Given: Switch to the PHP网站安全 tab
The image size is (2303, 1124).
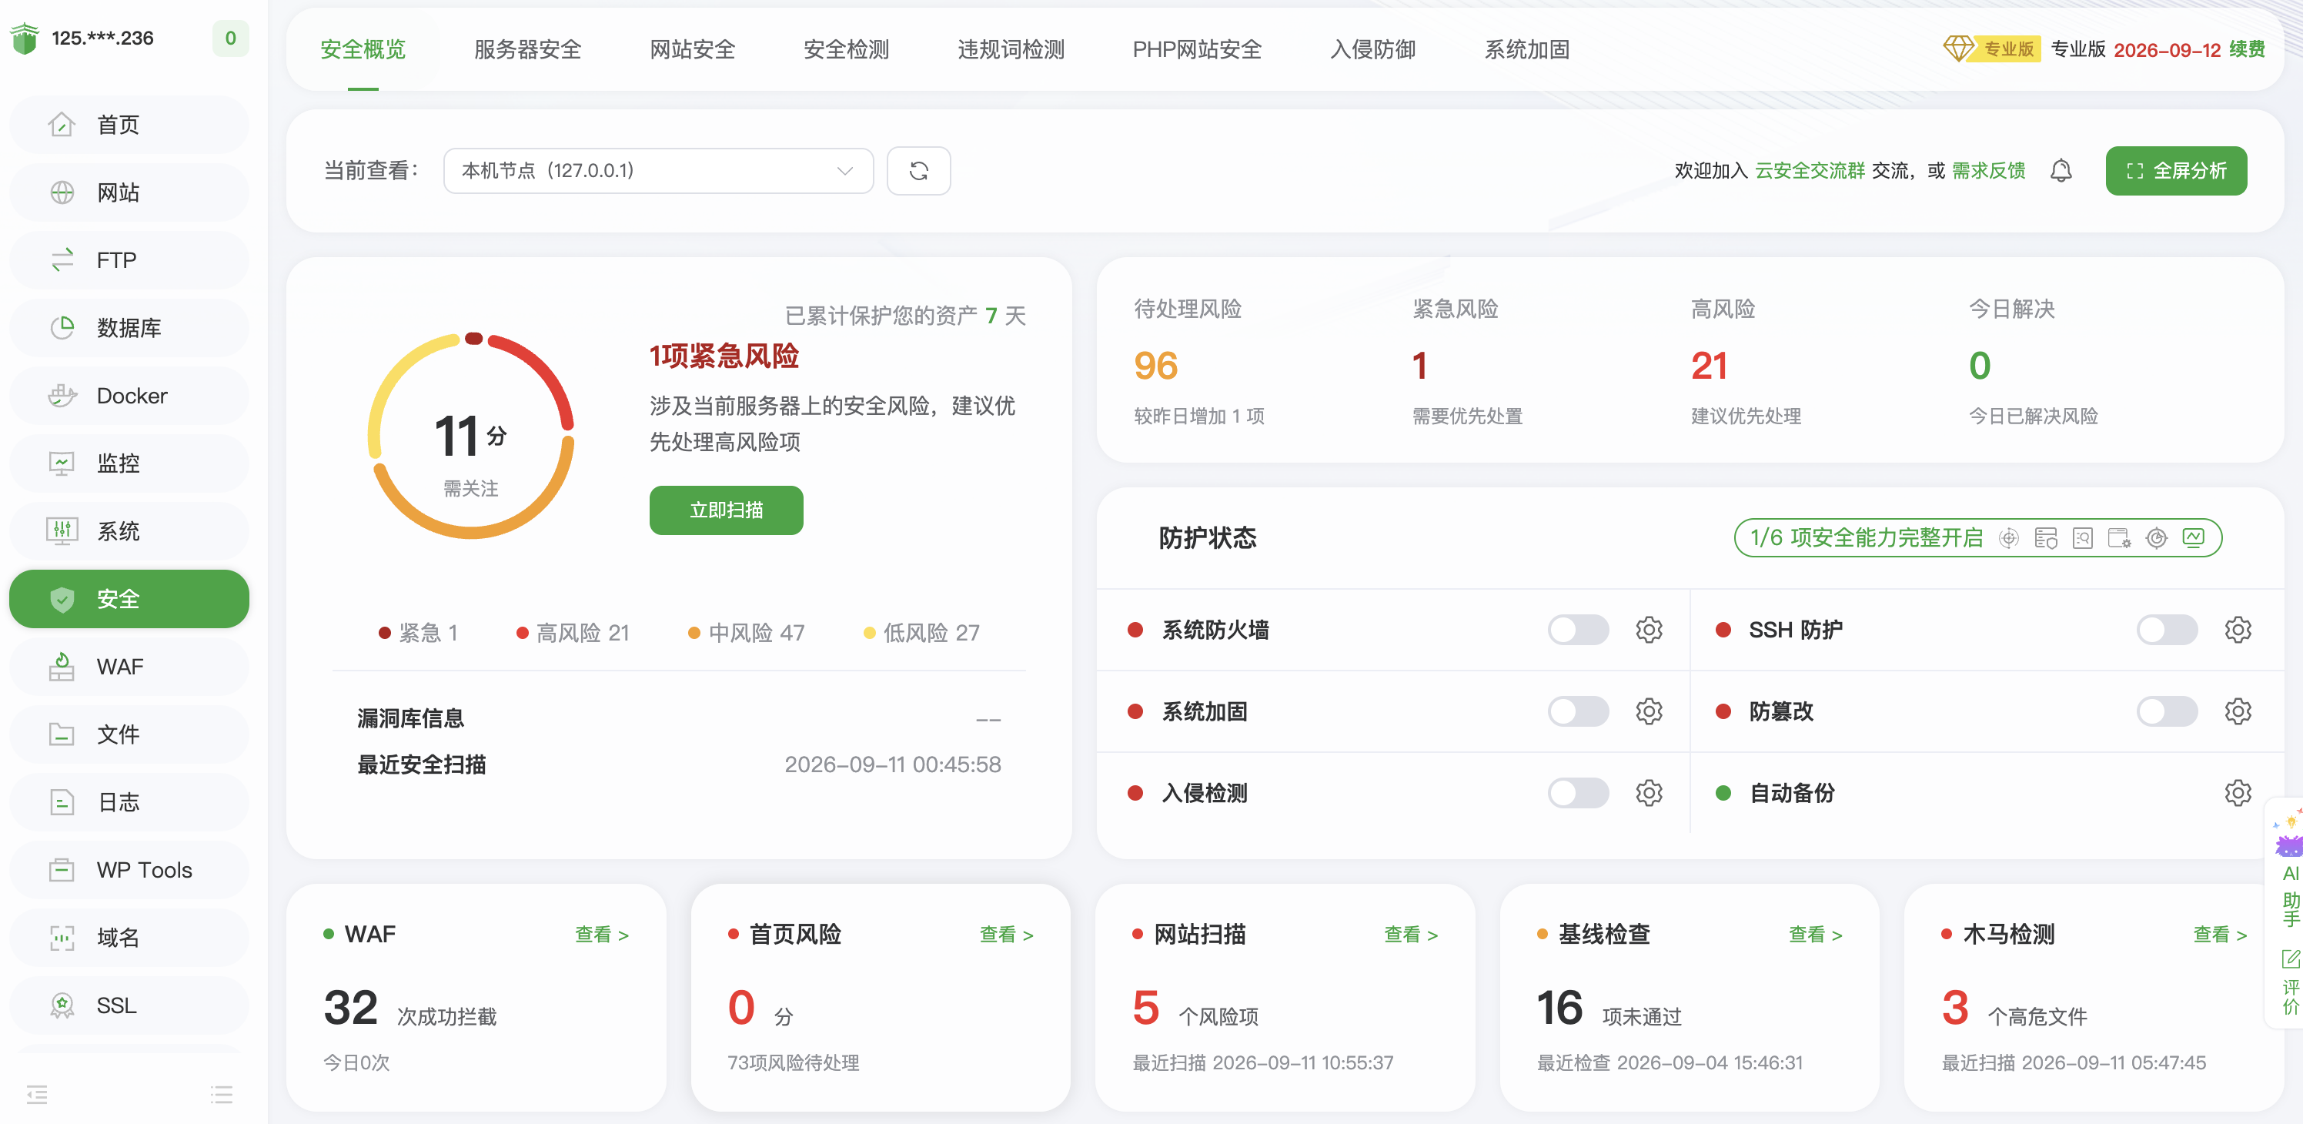Looking at the screenshot, I should click(1197, 49).
